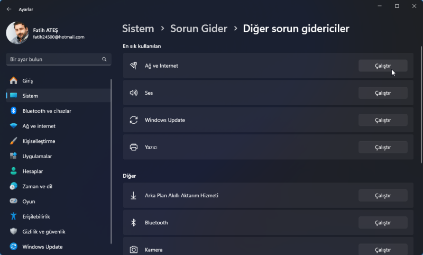Click the main page vertical scrollbar
423x255 pixels.
click(x=421, y=105)
